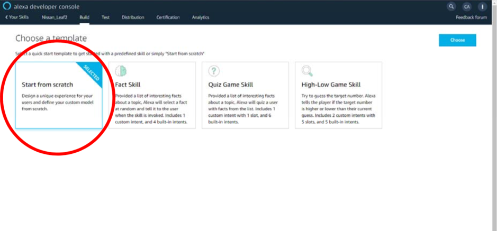This screenshot has width=497, height=231.
Task: Click the Quiz Game question mark icon
Action: 214,71
